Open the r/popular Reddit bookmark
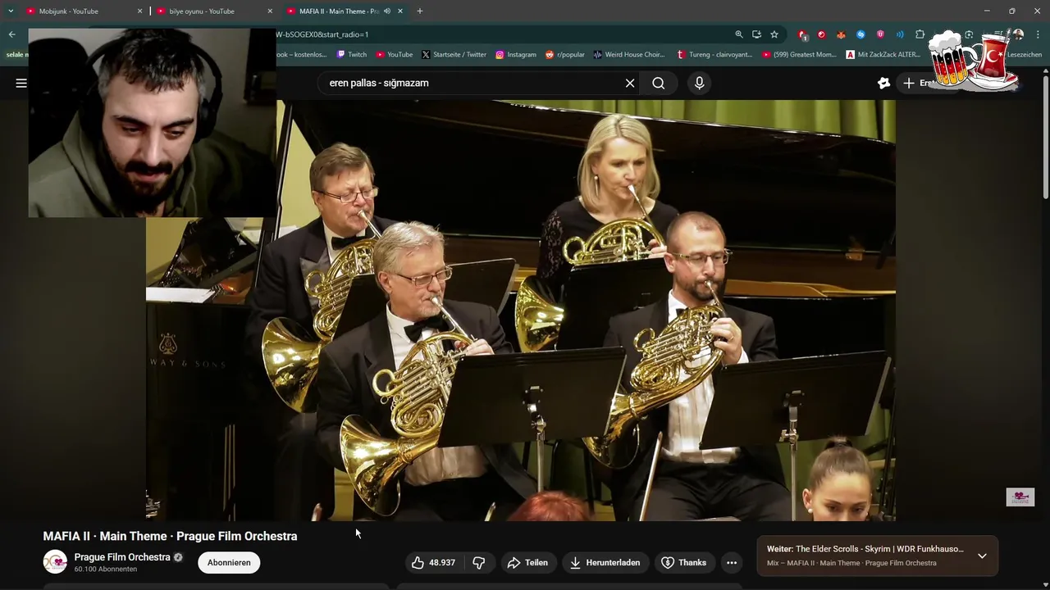Viewport: 1050px width, 590px height. (565, 55)
